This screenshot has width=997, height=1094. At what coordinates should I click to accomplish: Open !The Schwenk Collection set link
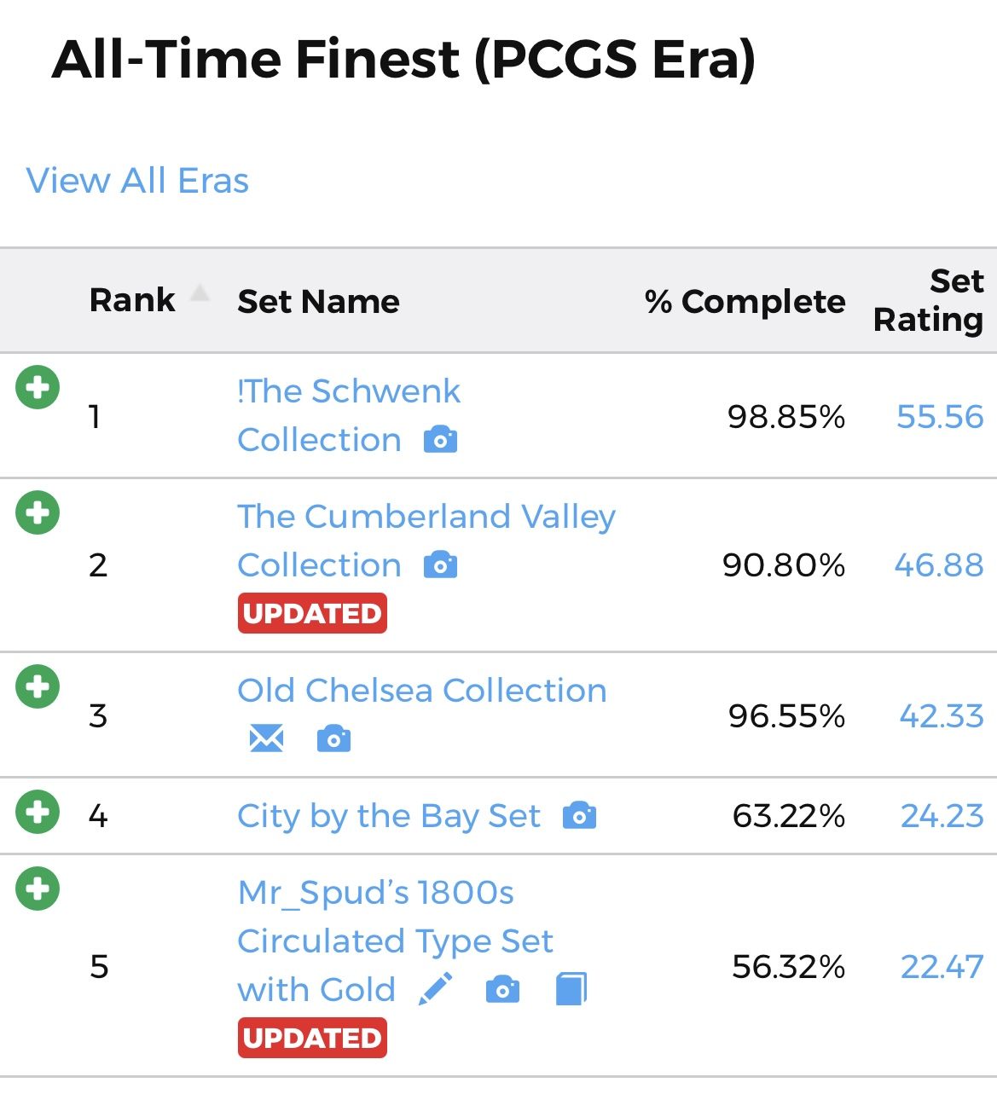(349, 415)
